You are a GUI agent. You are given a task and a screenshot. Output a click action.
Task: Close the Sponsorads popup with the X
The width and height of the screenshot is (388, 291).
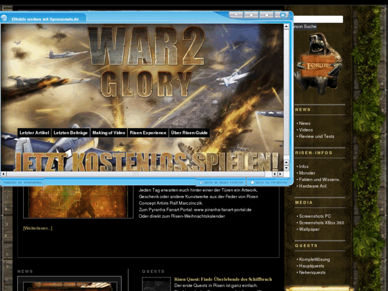(283, 15)
